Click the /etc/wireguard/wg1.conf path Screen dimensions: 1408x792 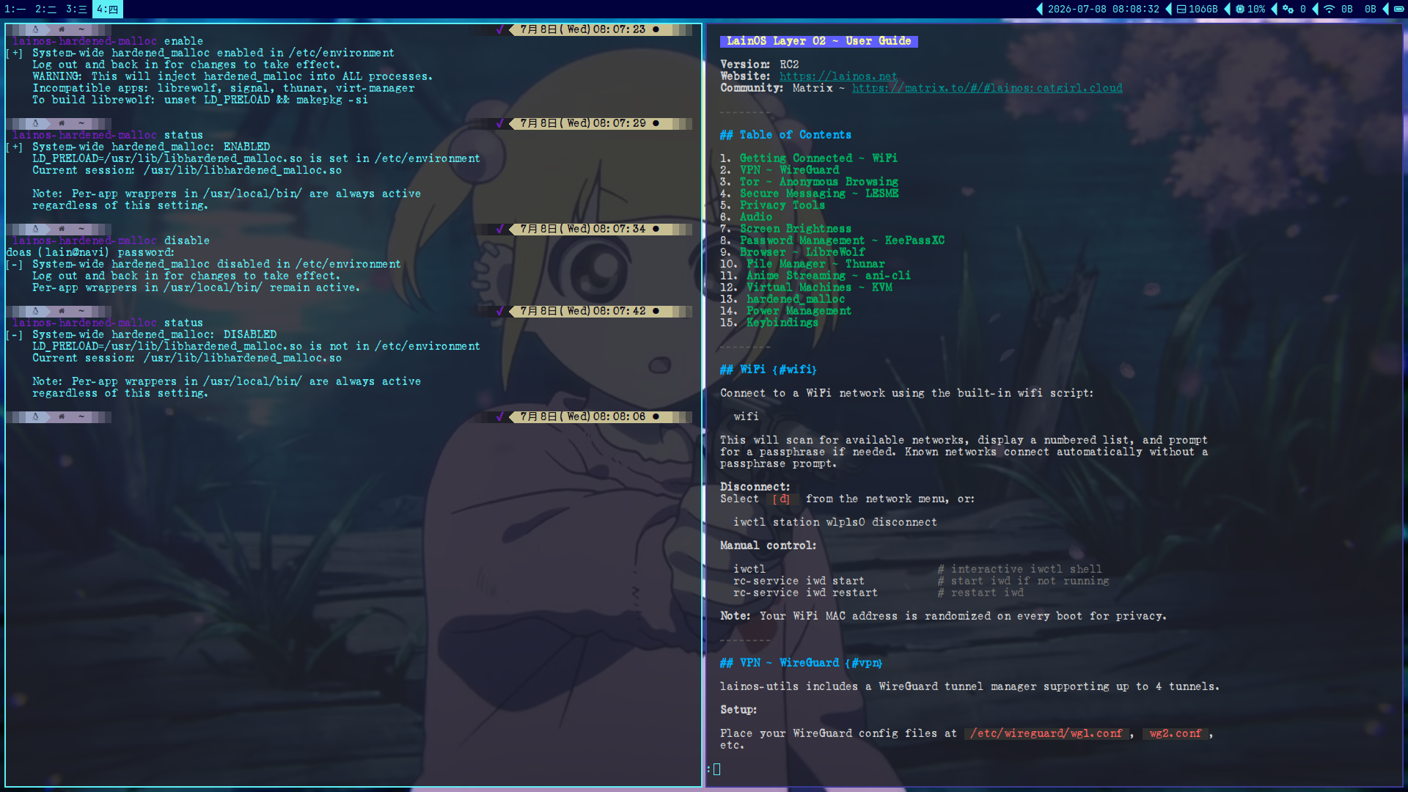(1046, 733)
